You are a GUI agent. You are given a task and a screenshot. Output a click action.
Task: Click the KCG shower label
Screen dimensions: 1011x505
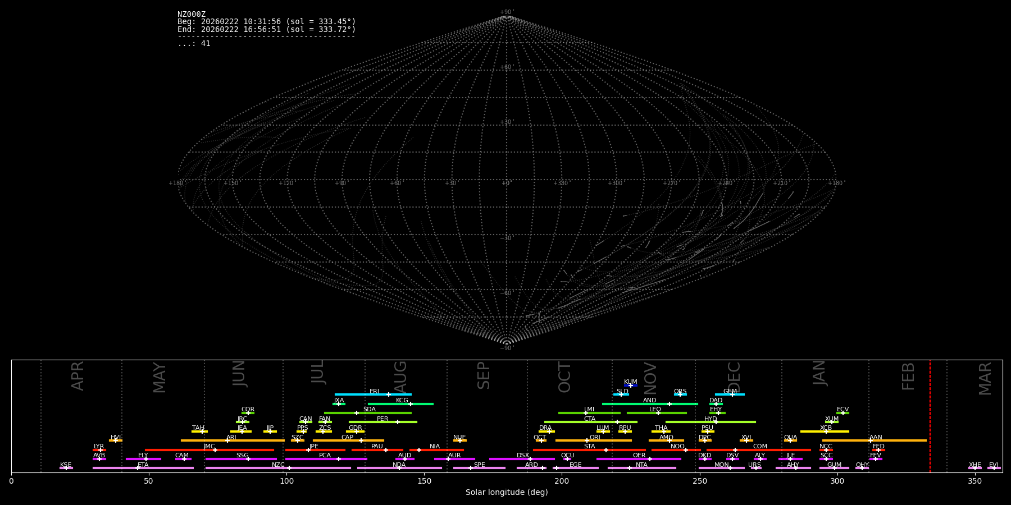pos(402,401)
